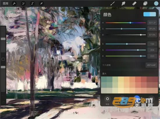Pick the pale yellow swatch in the palette's top row
The width and height of the screenshot is (160, 119).
(121, 79)
